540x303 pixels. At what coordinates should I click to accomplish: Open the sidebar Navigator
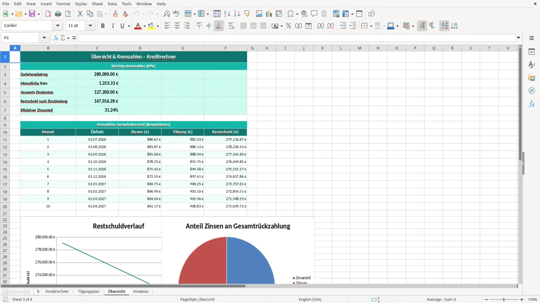pos(531,91)
